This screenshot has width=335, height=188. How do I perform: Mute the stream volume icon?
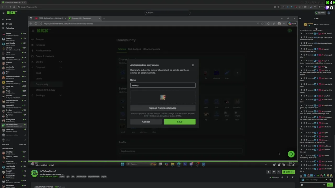tap(37, 165)
